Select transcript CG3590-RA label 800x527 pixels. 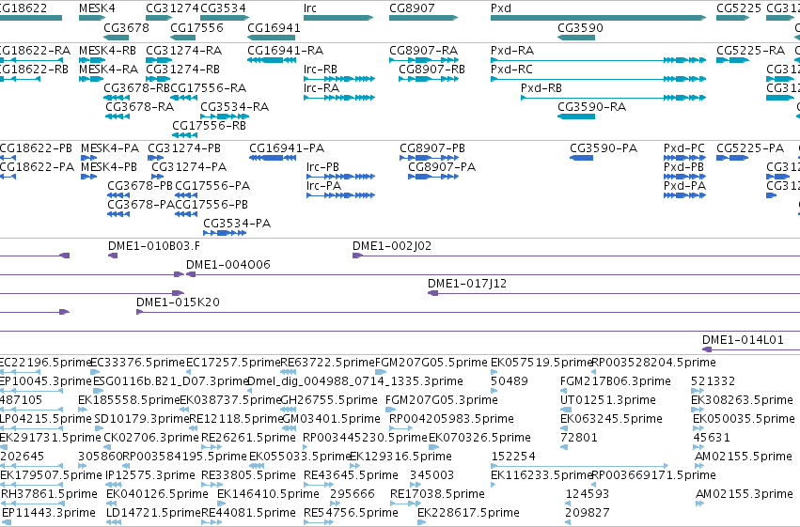click(592, 107)
